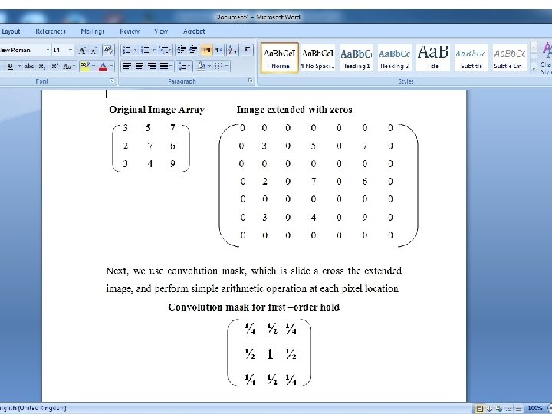Open the View tab
This screenshot has width=552, height=414.
160,31
